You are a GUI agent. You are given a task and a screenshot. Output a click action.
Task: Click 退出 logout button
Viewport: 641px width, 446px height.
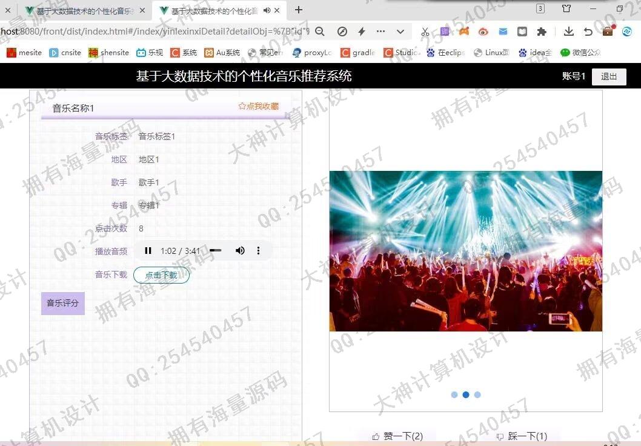coord(609,76)
